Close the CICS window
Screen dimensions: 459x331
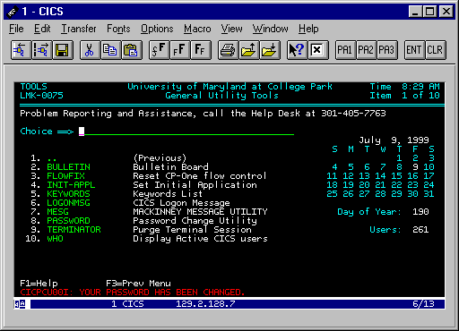[446, 12]
